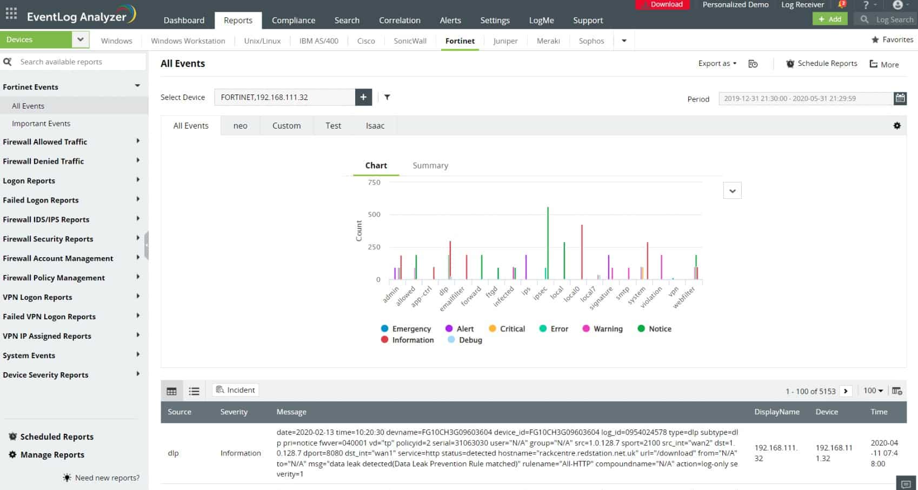Open the device filter funnel icon
Image resolution: width=918 pixels, height=490 pixels.
[x=387, y=97]
